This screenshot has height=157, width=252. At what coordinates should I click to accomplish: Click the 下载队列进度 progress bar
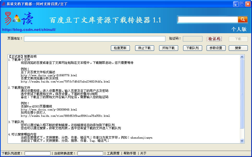tap(38, 153)
